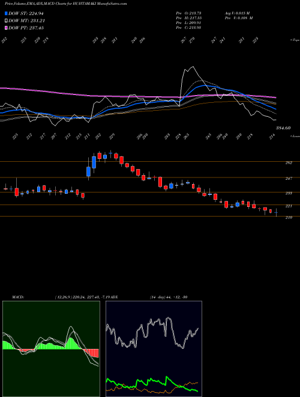Click the 'Pre V: 0.108 M' volume text
Image resolution: width=300 pixels, height=397 pixels.
(x=239, y=17)
